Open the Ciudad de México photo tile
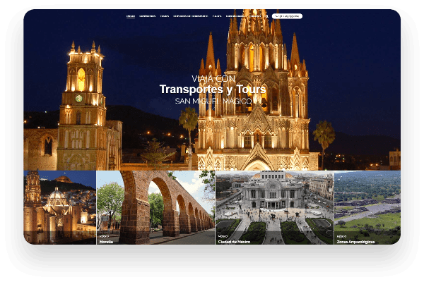The height and width of the screenshot is (282, 424). [x=274, y=204]
